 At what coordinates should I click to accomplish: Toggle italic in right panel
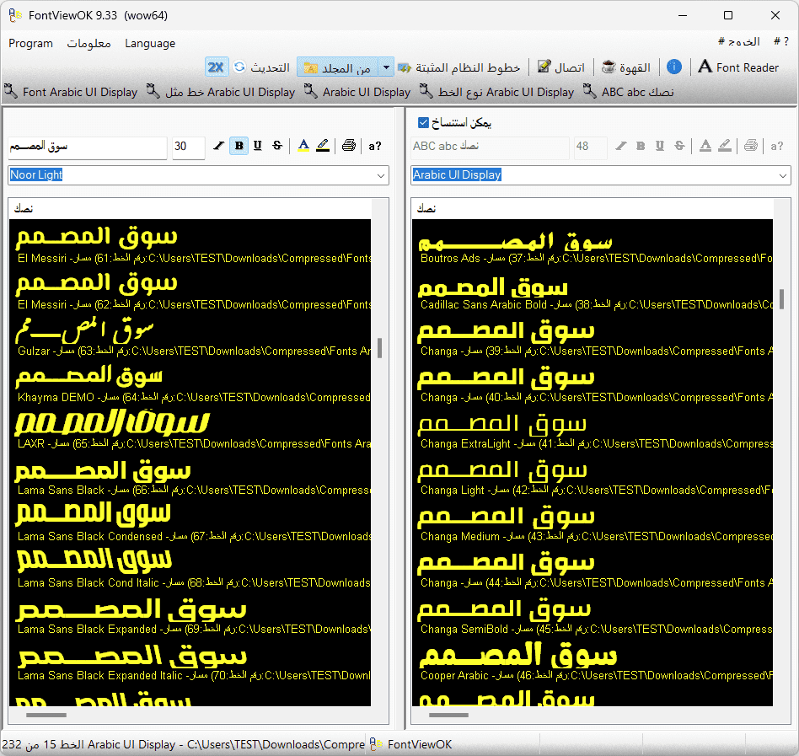pos(620,146)
